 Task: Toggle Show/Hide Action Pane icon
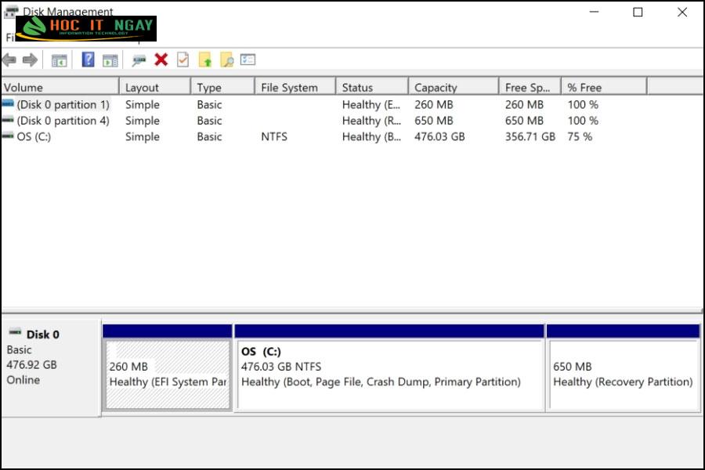(110, 60)
